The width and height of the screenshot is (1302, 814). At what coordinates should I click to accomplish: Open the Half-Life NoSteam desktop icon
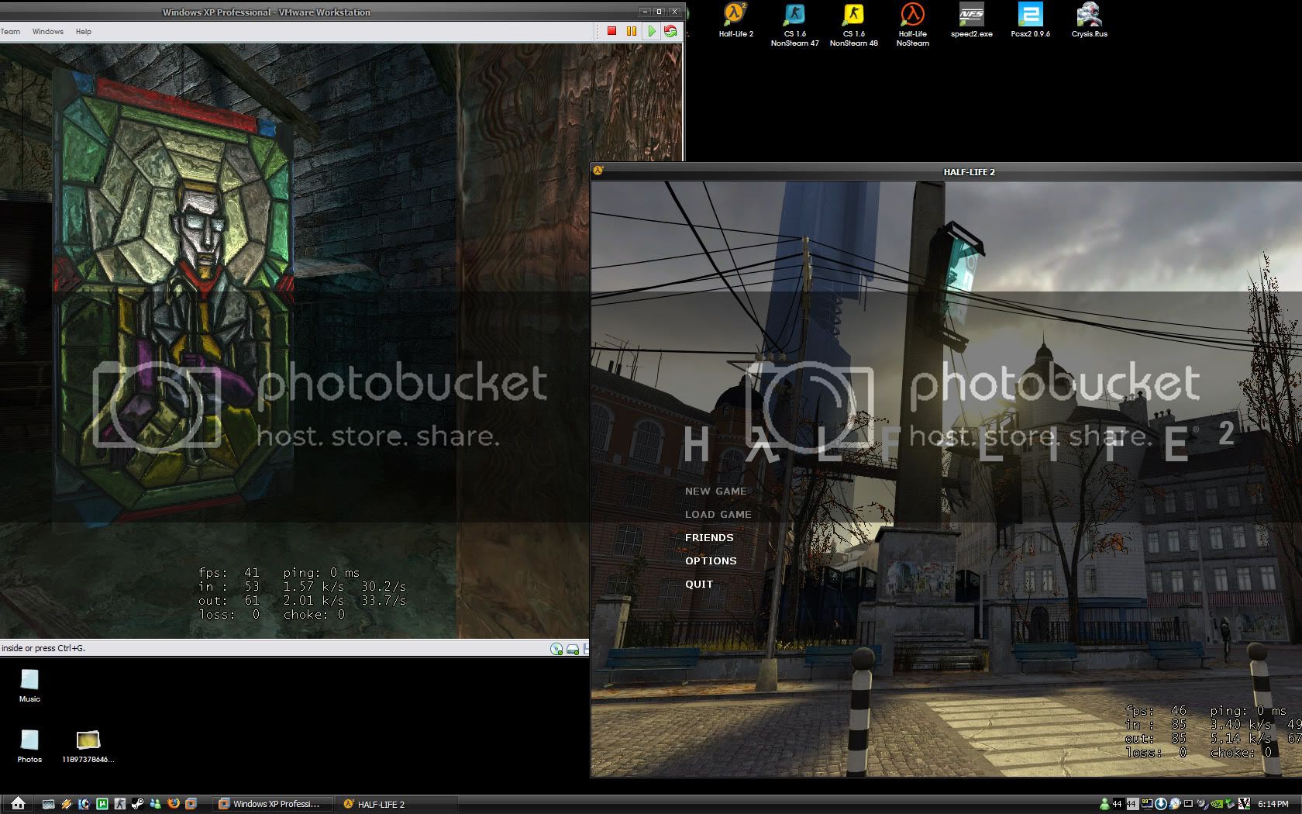(x=912, y=17)
